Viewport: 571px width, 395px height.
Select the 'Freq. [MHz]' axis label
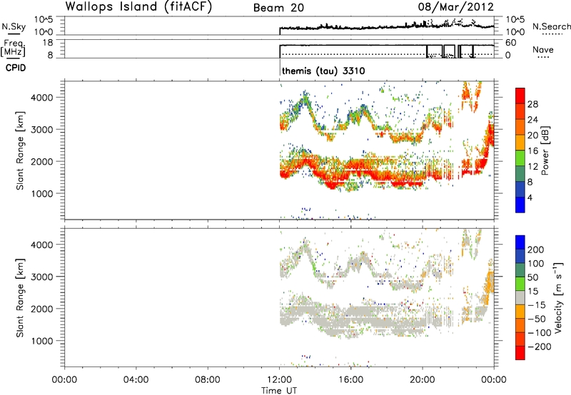[14, 48]
